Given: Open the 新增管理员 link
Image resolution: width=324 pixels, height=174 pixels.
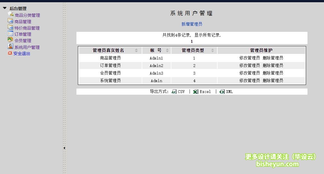Looking at the screenshot, I should (x=192, y=24).
